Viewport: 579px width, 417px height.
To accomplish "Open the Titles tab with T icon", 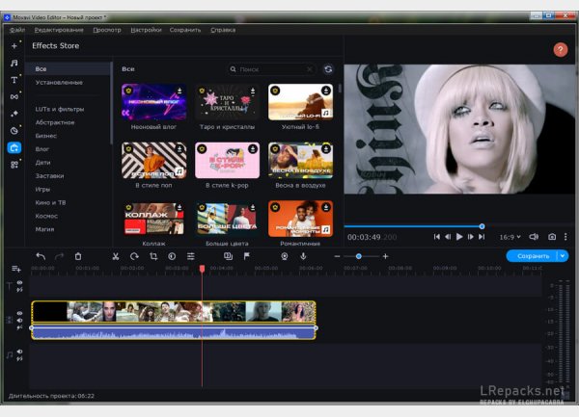I will 14,80.
